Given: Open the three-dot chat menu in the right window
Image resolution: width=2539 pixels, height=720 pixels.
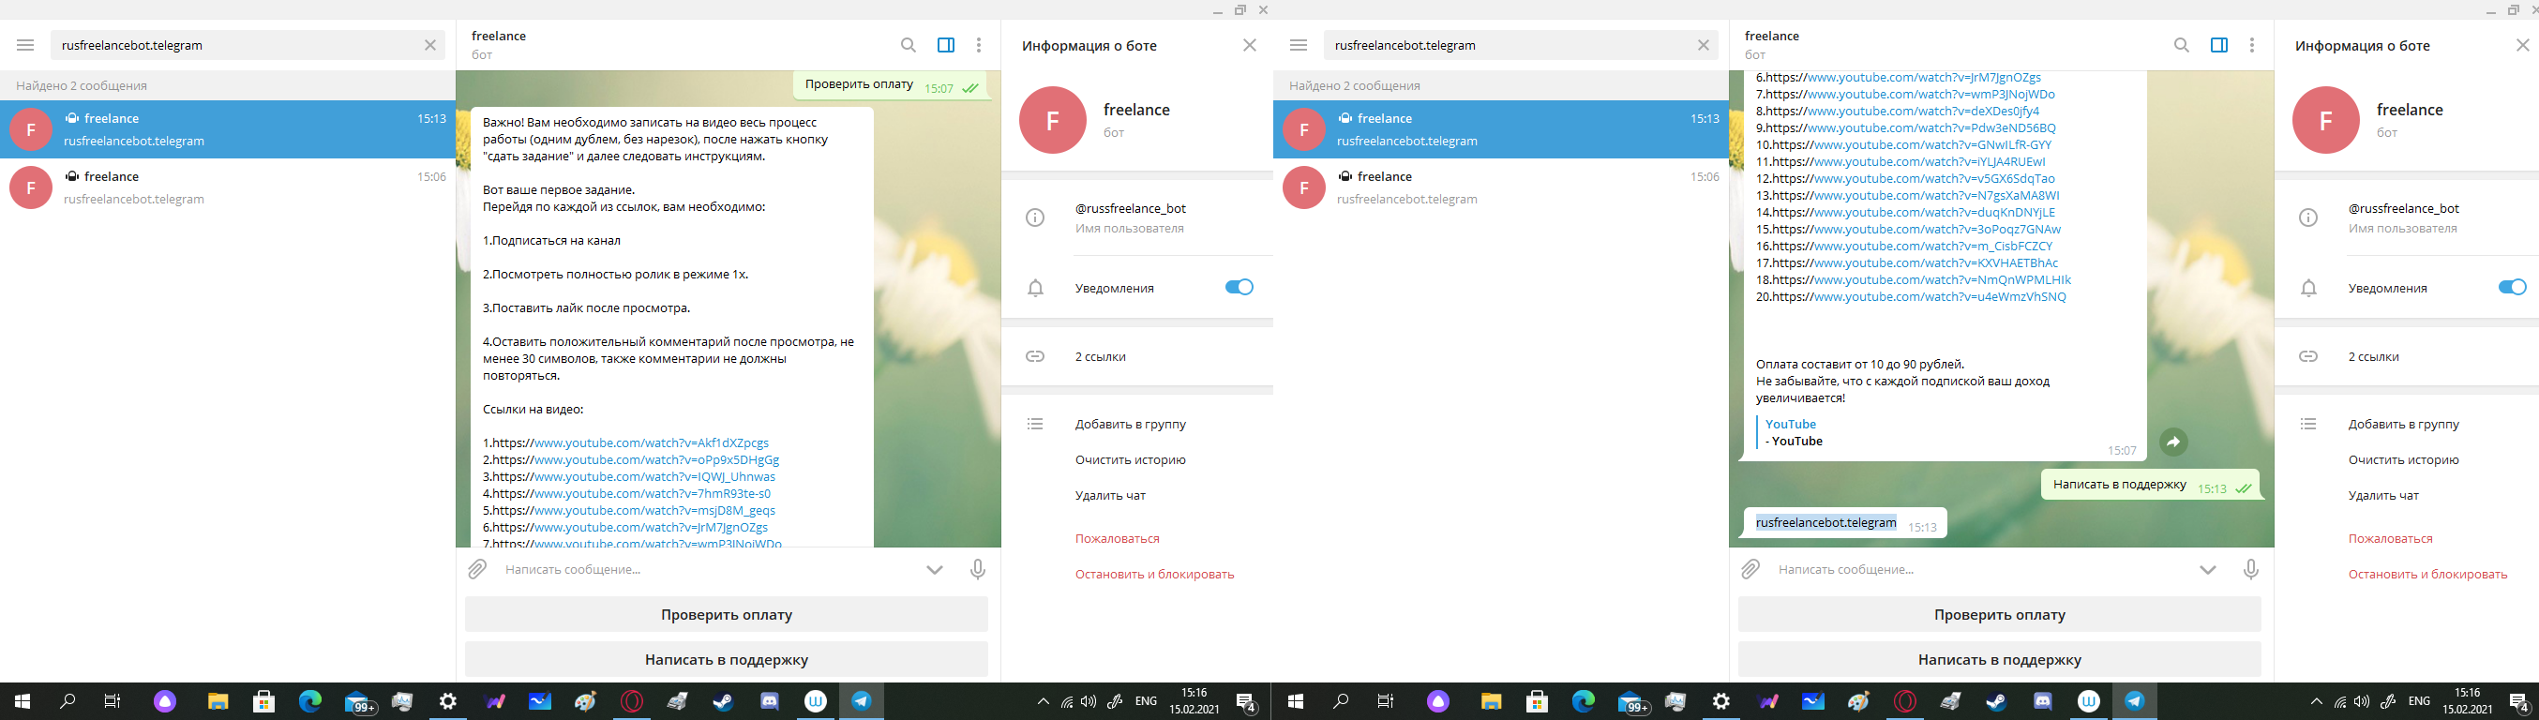Looking at the screenshot, I should [2252, 45].
